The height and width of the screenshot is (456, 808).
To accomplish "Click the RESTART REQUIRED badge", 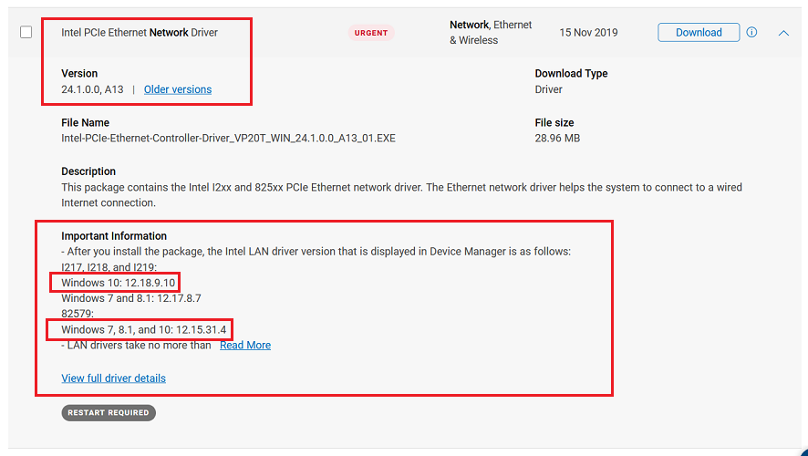I will coord(109,413).
